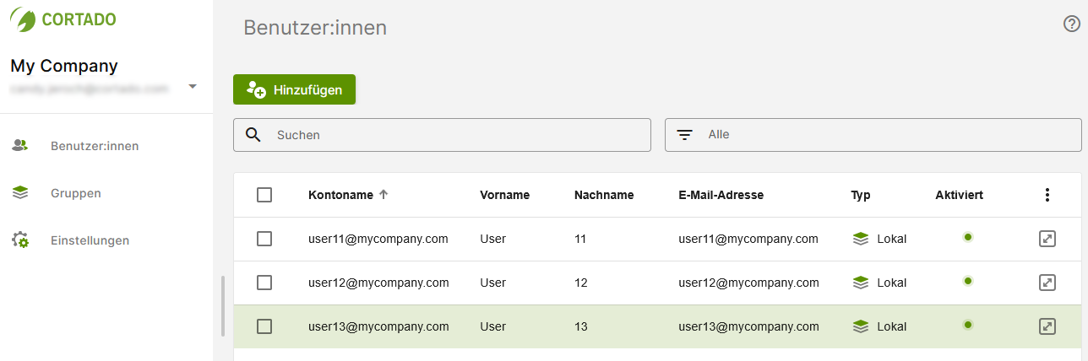This screenshot has width=1088, height=361.
Task: Click the filter lines icon
Action: click(684, 135)
